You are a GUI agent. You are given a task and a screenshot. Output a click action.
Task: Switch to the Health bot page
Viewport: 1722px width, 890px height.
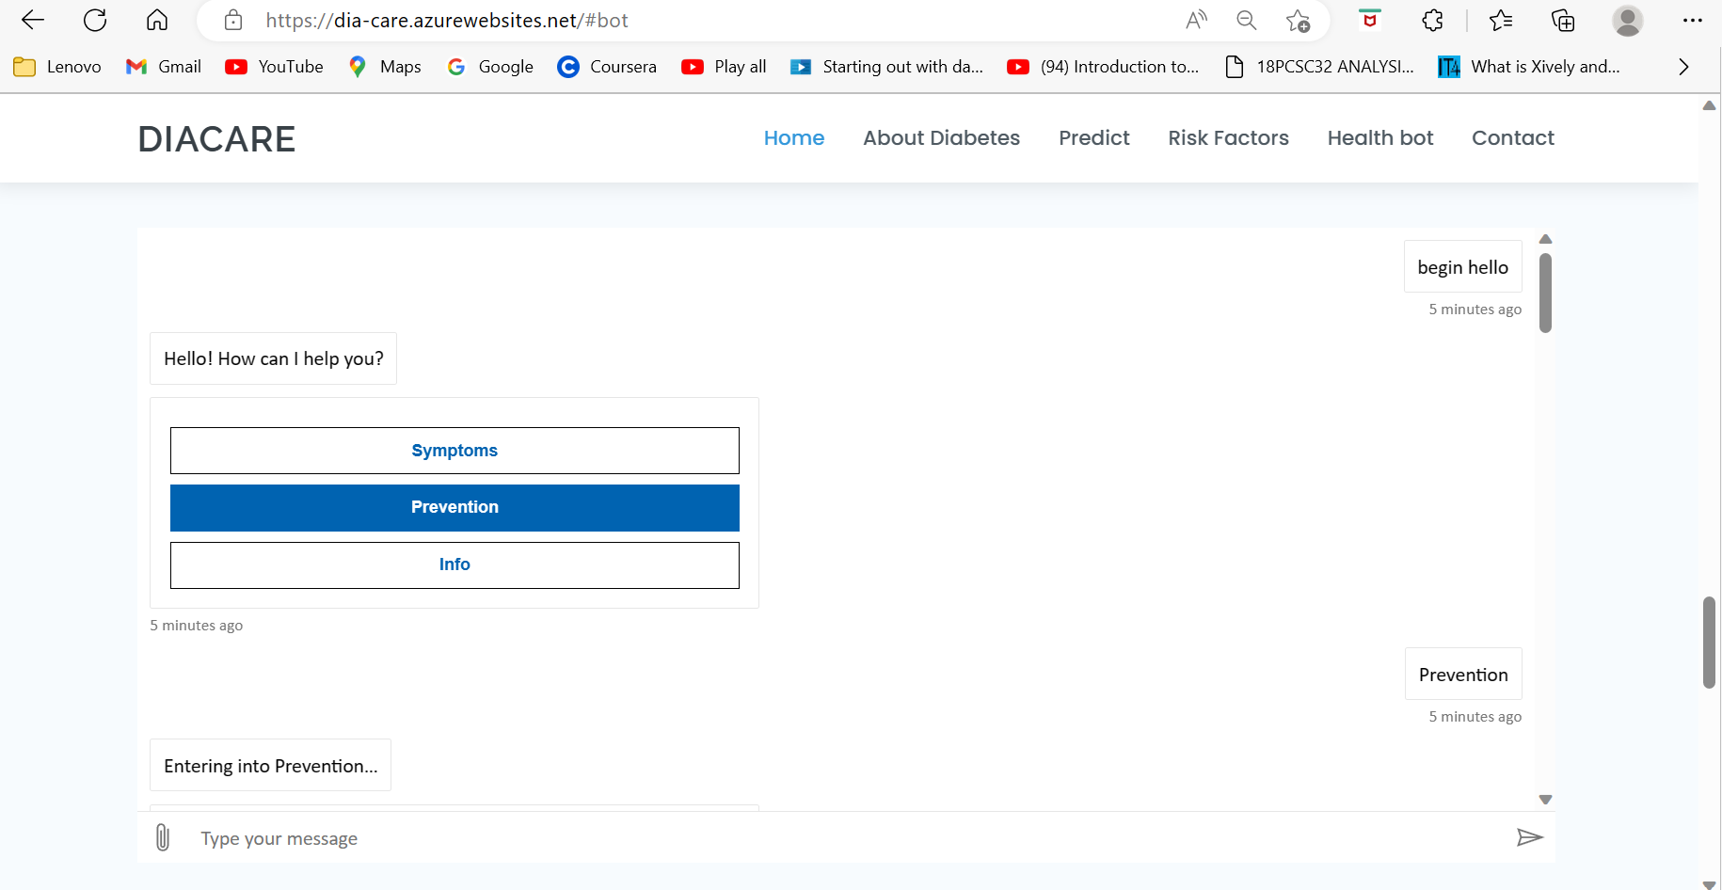click(1379, 137)
